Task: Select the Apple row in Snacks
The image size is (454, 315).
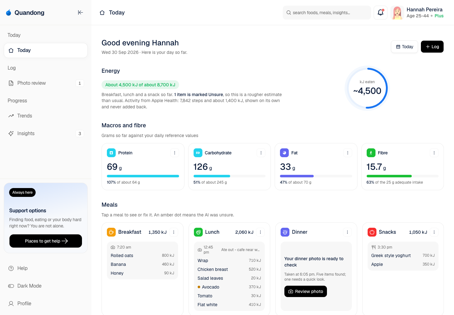Action: (x=403, y=264)
